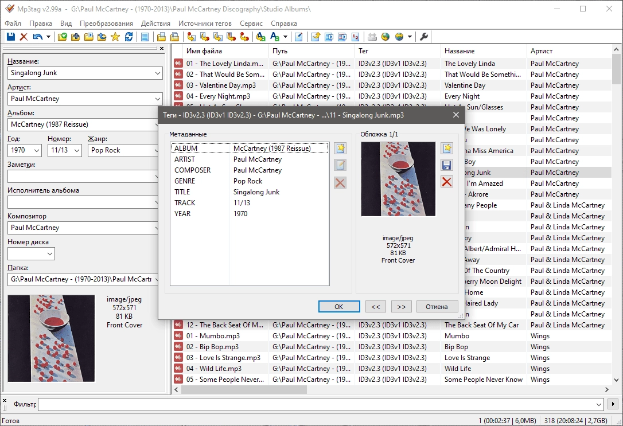Expand the Год dropdown showing 1970
Viewport: 623px width, 426px height.
click(x=37, y=150)
